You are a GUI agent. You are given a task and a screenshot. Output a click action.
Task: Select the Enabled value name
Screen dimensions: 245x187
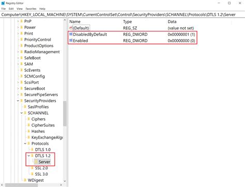(81, 41)
